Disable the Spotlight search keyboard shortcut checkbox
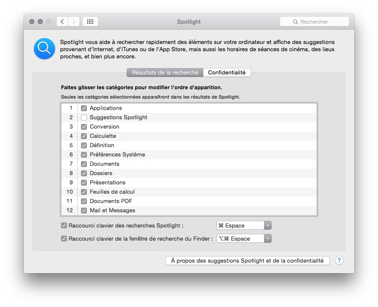Screen dimensions: 378x307 (64, 225)
